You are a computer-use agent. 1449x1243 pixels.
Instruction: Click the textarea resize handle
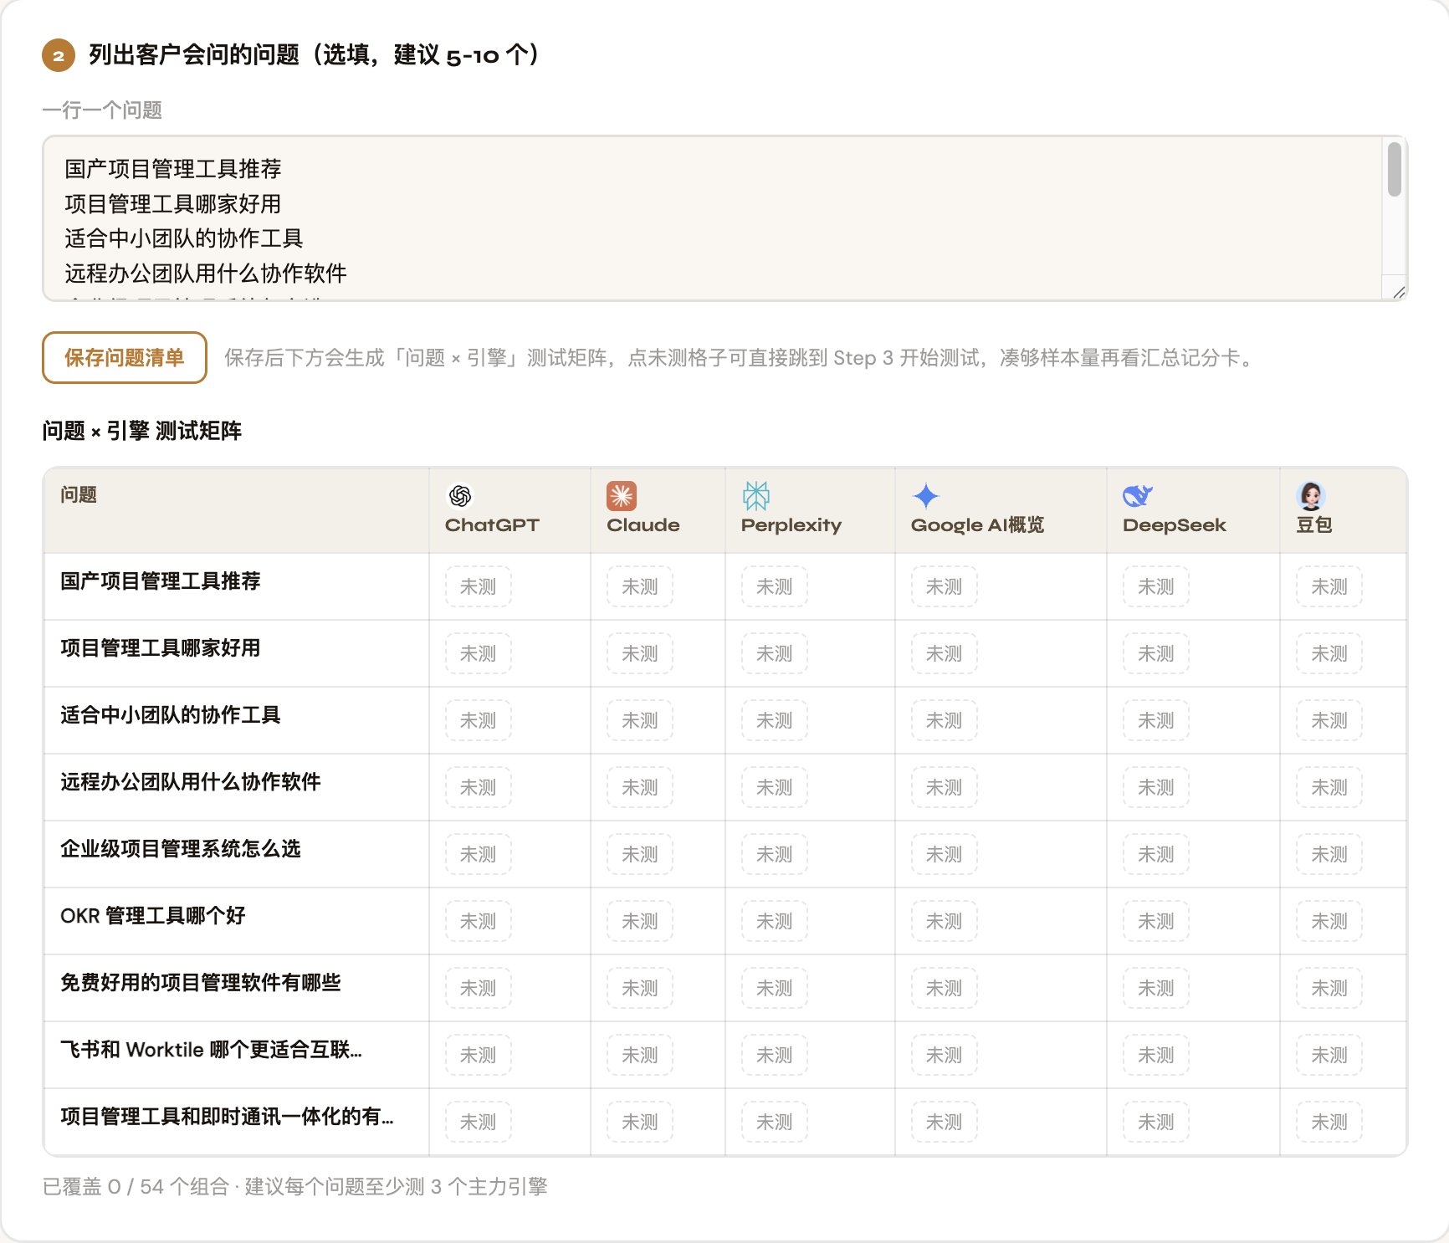[1398, 291]
